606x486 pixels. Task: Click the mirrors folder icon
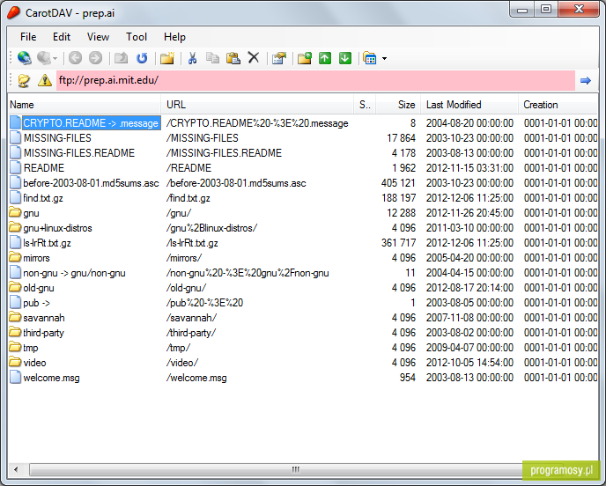click(15, 257)
